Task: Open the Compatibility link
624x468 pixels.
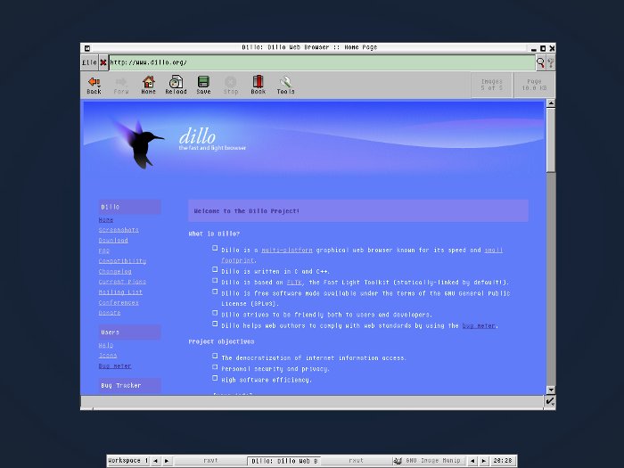Action: click(122, 261)
